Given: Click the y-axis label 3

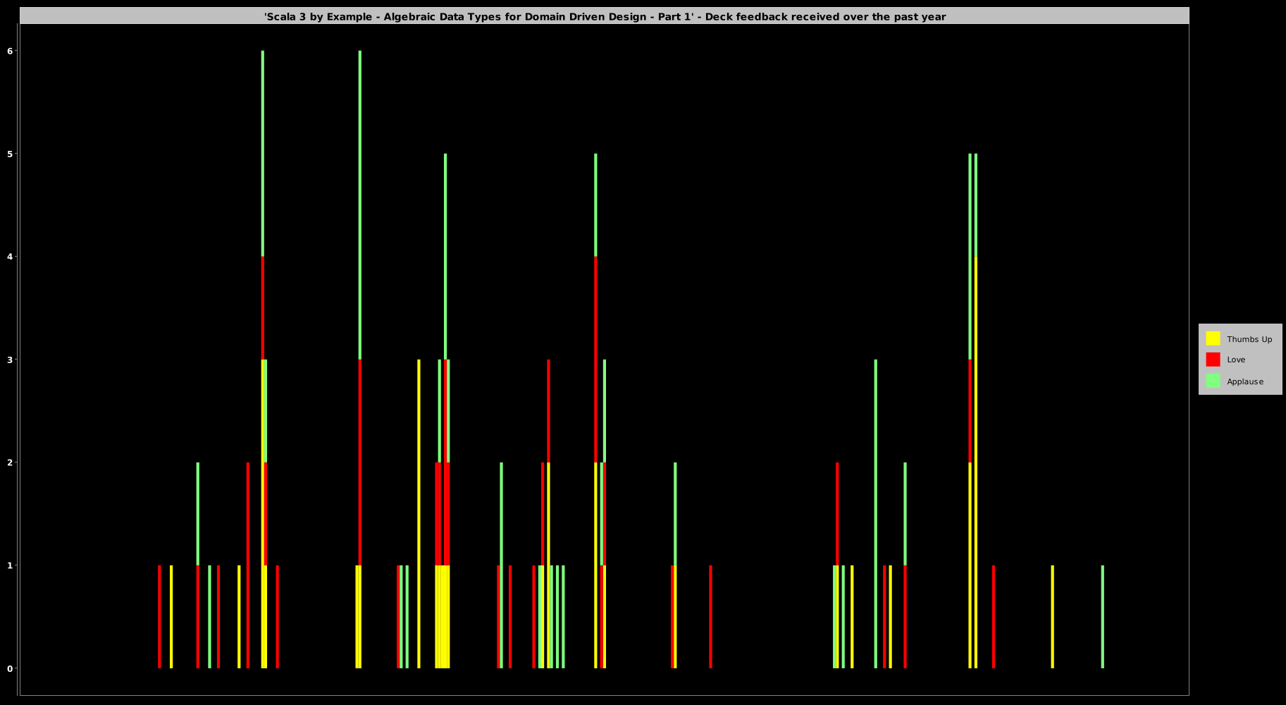Looking at the screenshot, I should [x=11, y=360].
